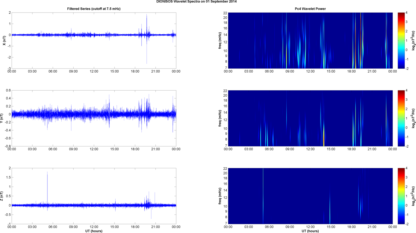Click the '18:00' tick under the Y series plot
Screen dimensions: 416x233
(x=135, y=149)
